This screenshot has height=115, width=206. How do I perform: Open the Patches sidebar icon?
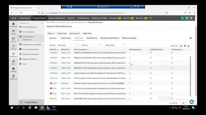14,39
